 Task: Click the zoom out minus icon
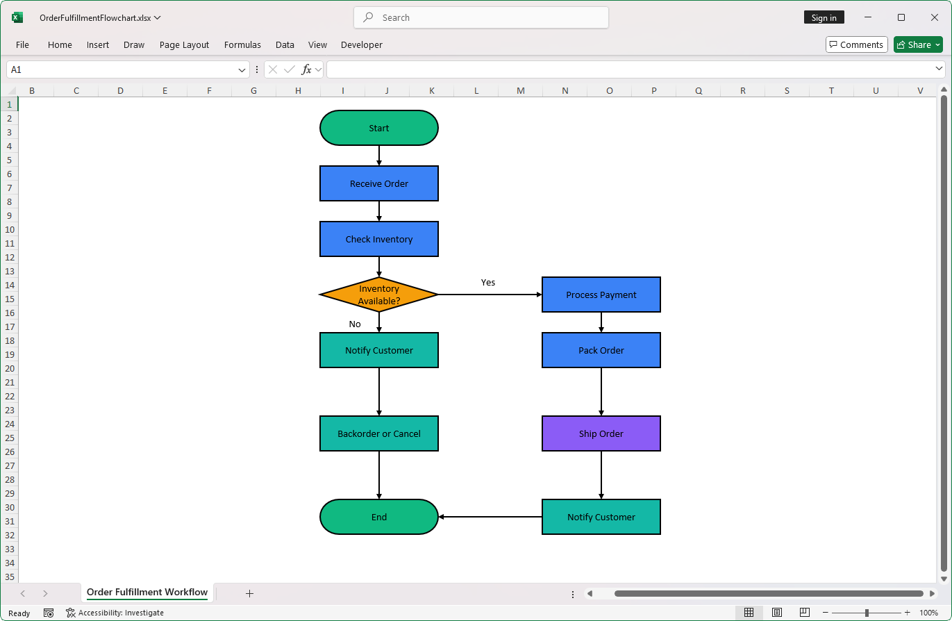(826, 613)
